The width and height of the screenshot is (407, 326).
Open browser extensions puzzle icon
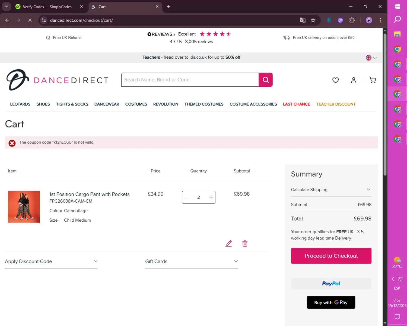352,20
